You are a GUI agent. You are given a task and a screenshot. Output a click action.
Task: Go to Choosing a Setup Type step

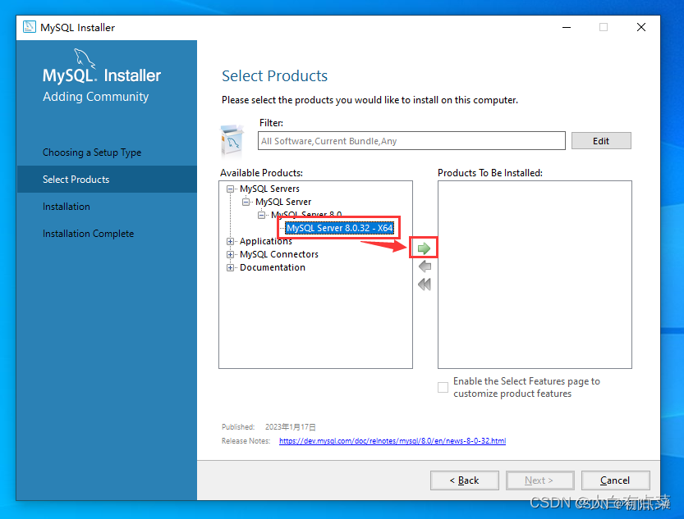click(92, 153)
